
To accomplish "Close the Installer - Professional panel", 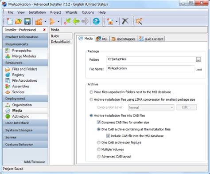I will click(x=44, y=30).
